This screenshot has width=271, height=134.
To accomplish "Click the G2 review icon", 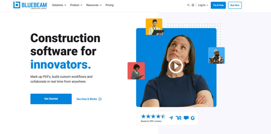I will pos(193,118).
